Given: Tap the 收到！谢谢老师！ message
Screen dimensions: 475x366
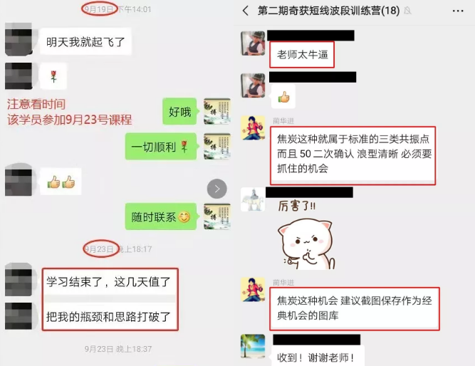Looking at the screenshot, I should click(316, 356).
